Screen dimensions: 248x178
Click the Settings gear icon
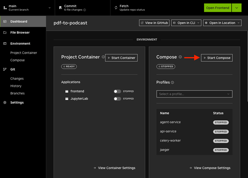click(x=5, y=102)
